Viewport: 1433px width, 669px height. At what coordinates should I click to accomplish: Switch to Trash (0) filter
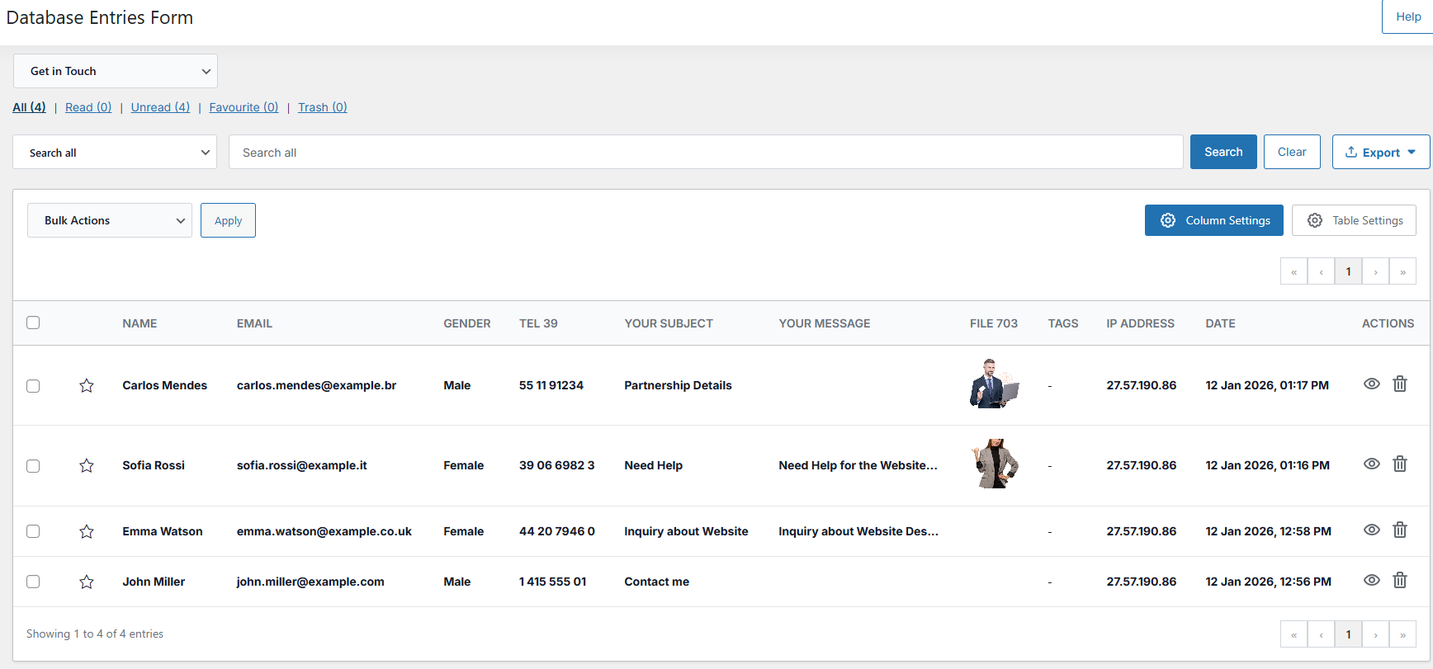pyautogui.click(x=322, y=107)
